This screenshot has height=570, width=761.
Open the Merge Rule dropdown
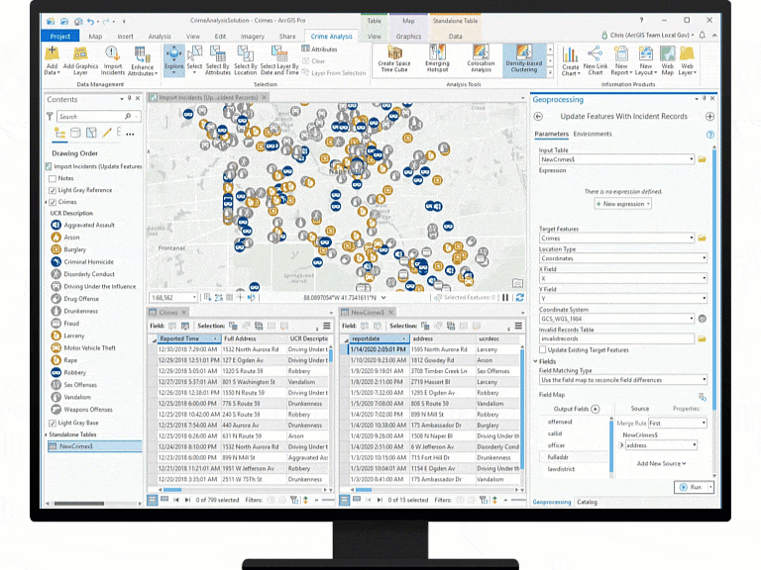704,424
